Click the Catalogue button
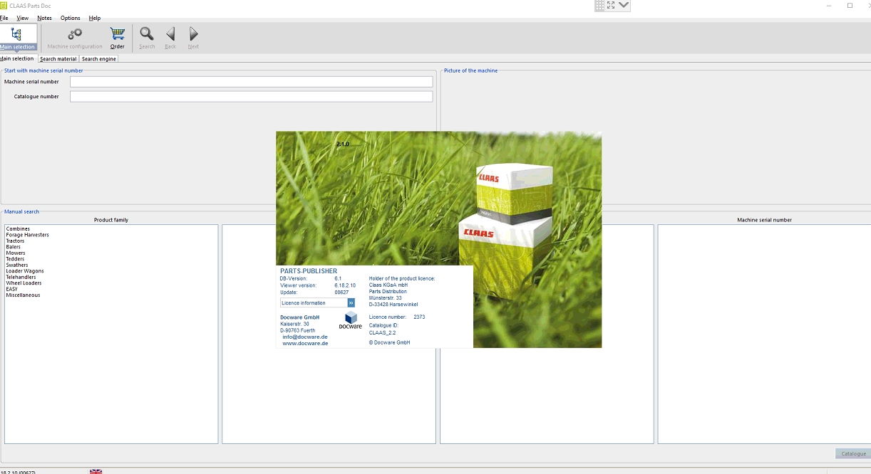Image resolution: width=871 pixels, height=474 pixels. (x=852, y=453)
